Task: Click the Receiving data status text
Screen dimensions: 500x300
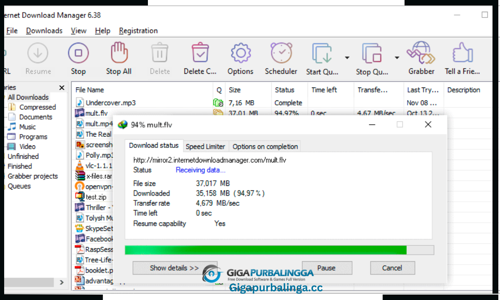Action: [200, 170]
